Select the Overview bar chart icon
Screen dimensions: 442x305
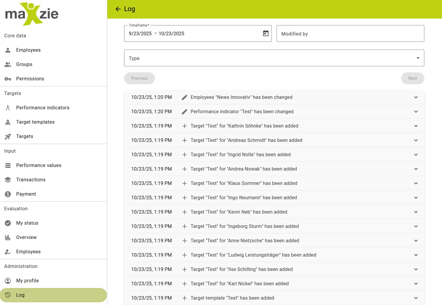point(8,237)
